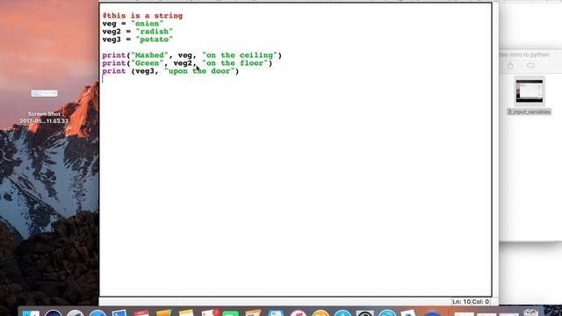This screenshot has width=562, height=316.
Task: Click the print veg3 "upon the door" line
Action: [x=170, y=71]
